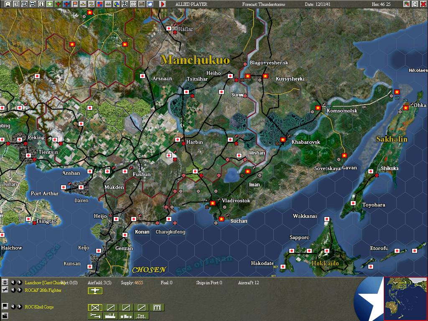Click the Japanese base marker at Toyohara
The height and width of the screenshot is (321, 428).
(353, 203)
